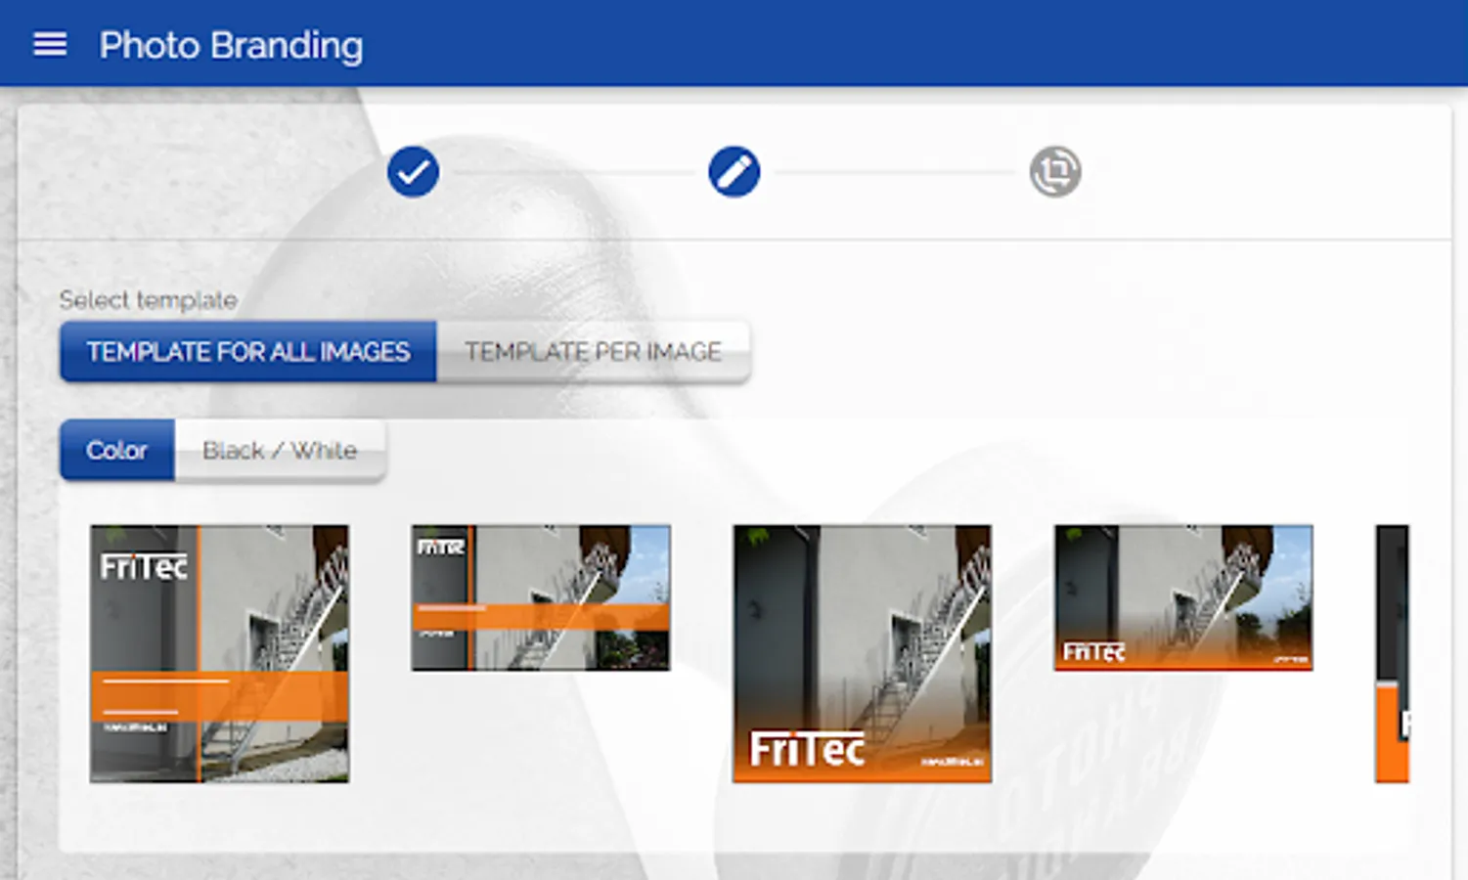1468x880 pixels.
Task: Go back to the completed checkmark step
Action: click(x=413, y=172)
